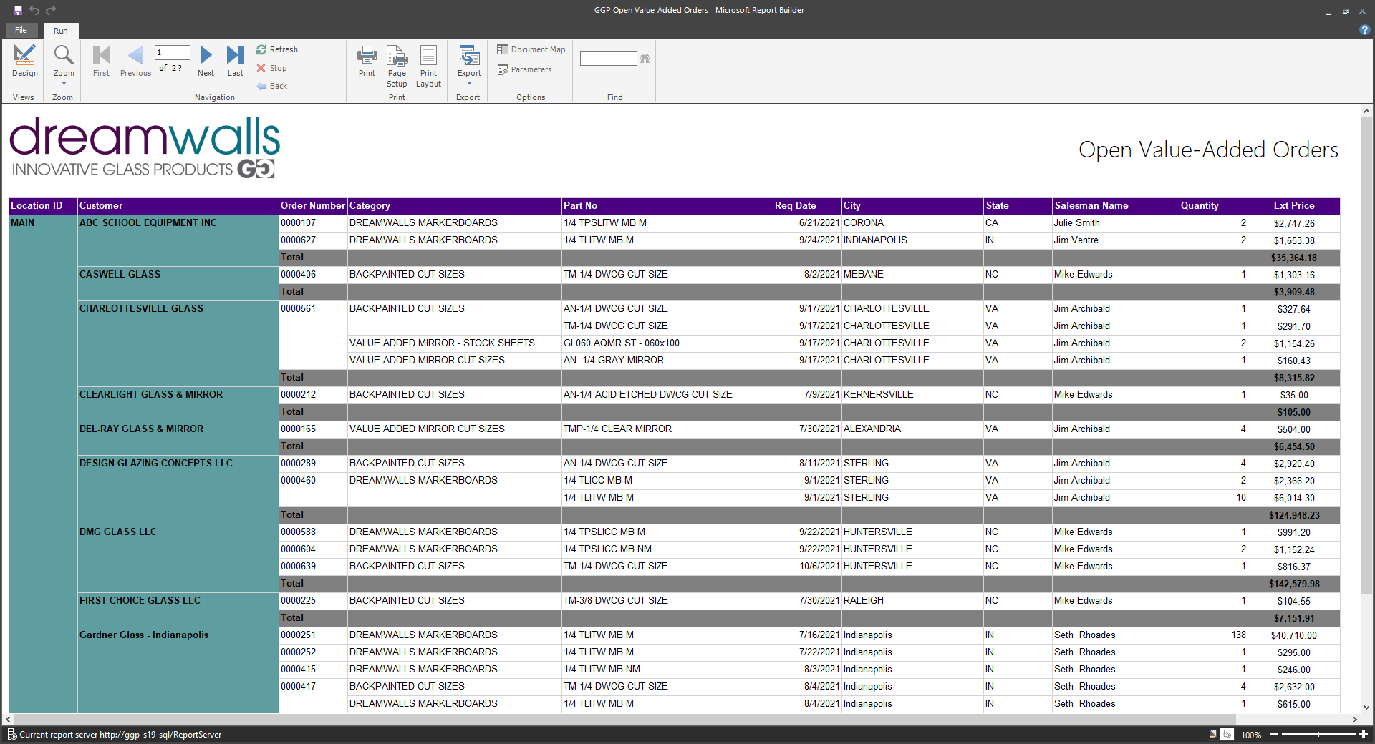Click the horizontal scrollbar left arrow
Screen dimensions: 1375x744
click(8, 719)
